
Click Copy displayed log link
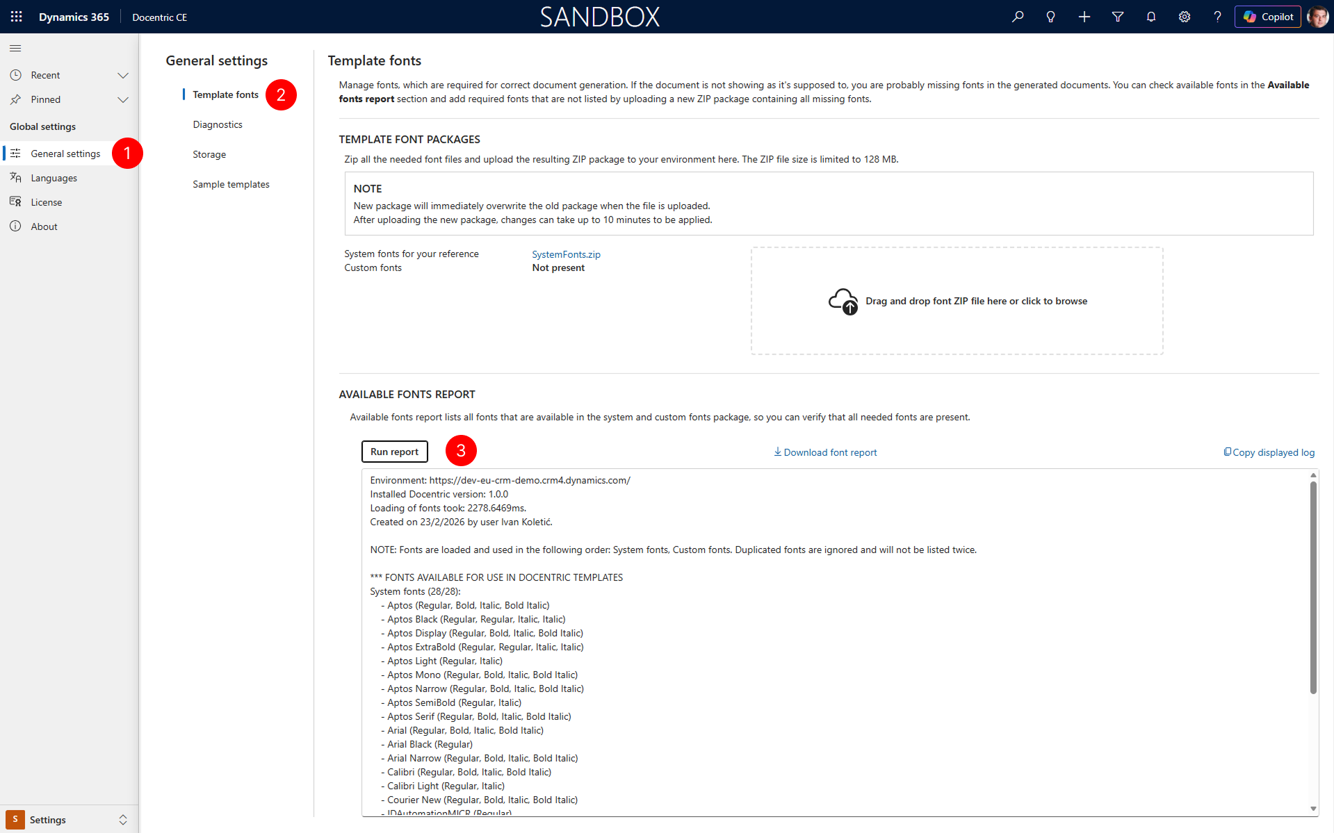(x=1269, y=452)
